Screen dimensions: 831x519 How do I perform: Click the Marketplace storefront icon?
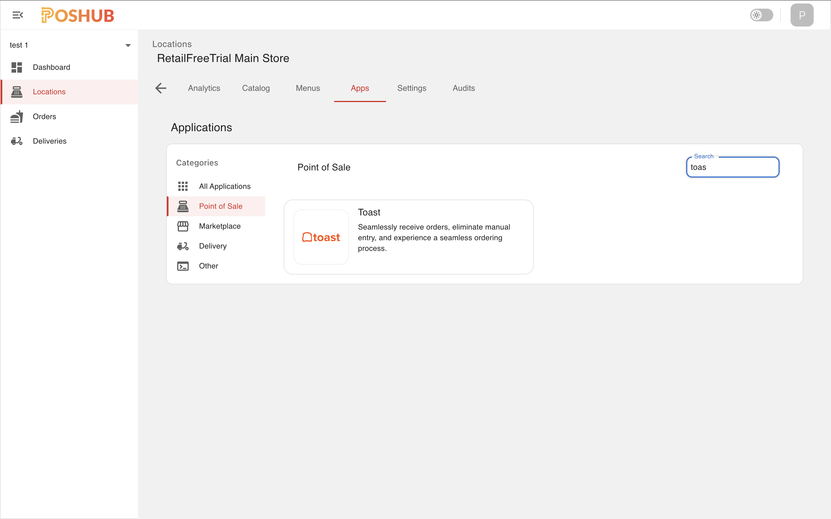click(183, 226)
